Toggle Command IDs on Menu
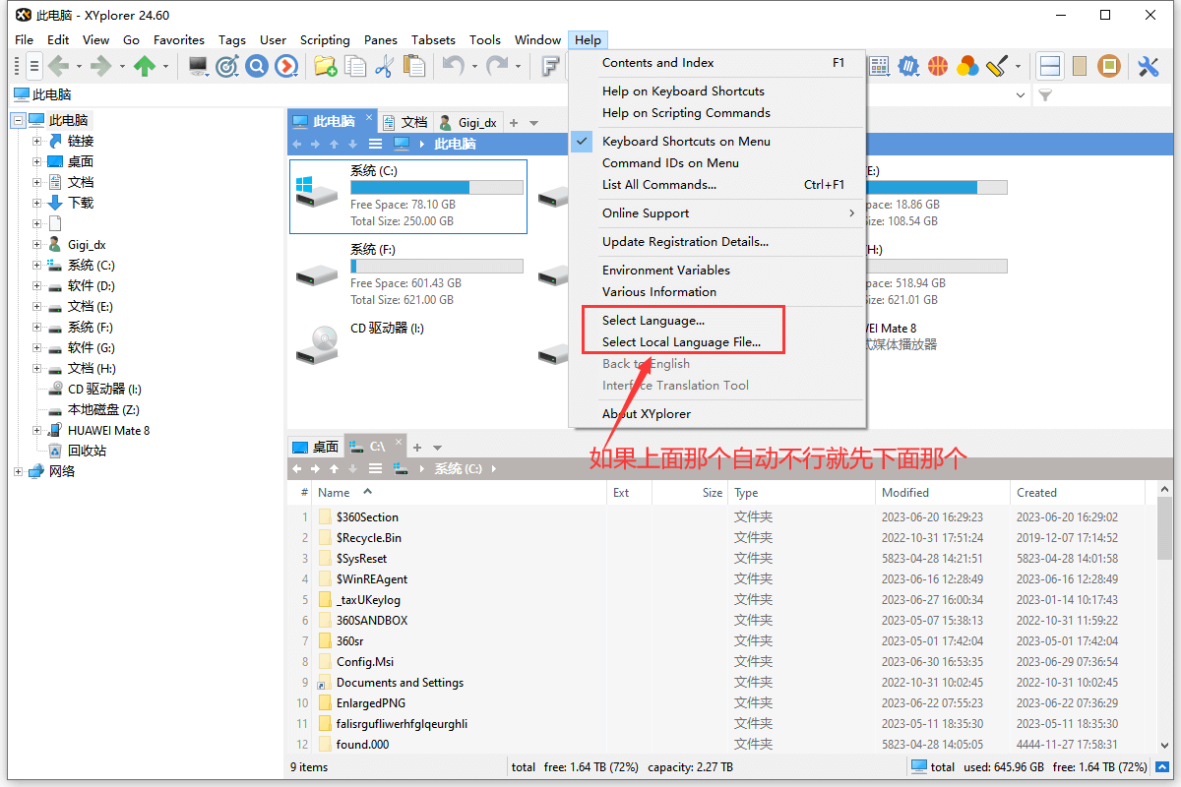The width and height of the screenshot is (1181, 787). [x=670, y=163]
